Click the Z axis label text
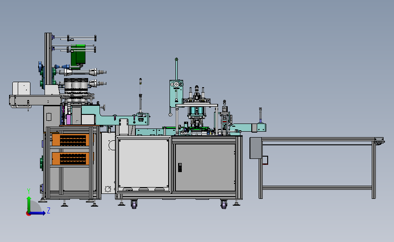Viewport: 394px width, 242px height. click(49, 210)
